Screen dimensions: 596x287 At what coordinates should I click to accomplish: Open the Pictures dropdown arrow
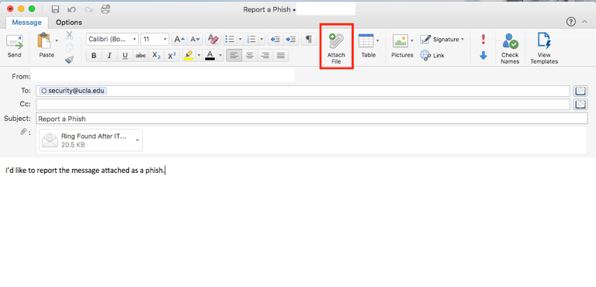click(x=412, y=40)
